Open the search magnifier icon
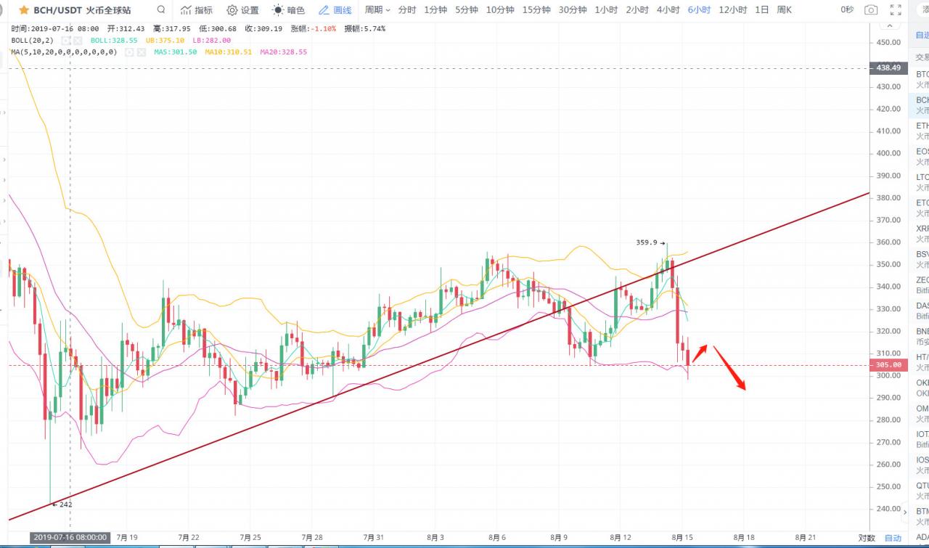 pos(160,10)
